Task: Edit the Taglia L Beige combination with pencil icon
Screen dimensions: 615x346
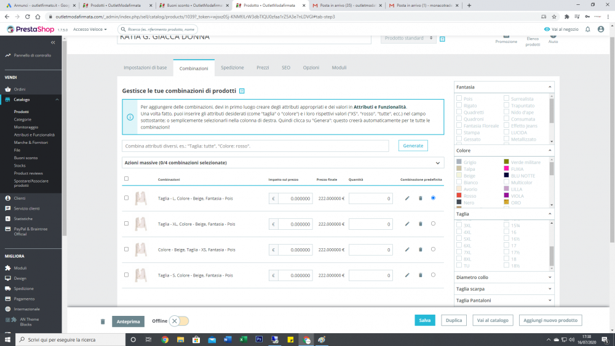Action: pos(407,199)
